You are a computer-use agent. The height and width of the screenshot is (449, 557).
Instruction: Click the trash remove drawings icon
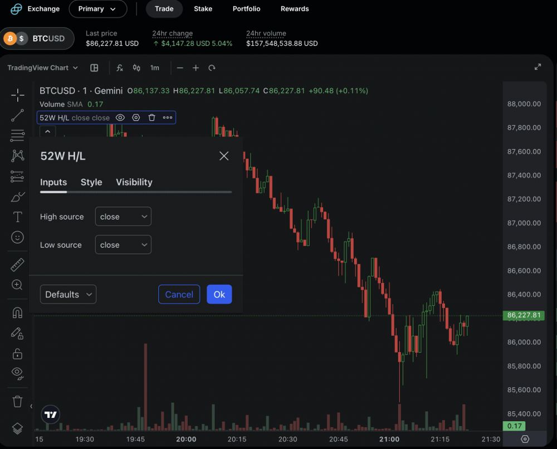[17, 401]
